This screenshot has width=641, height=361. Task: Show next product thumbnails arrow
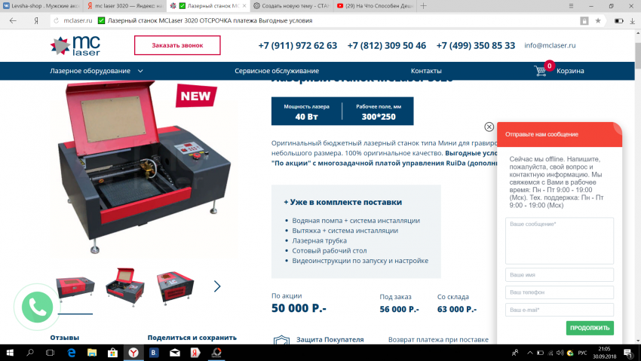pos(217,286)
